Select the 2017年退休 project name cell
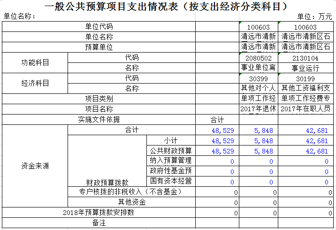336x230 pixels. click(258, 109)
